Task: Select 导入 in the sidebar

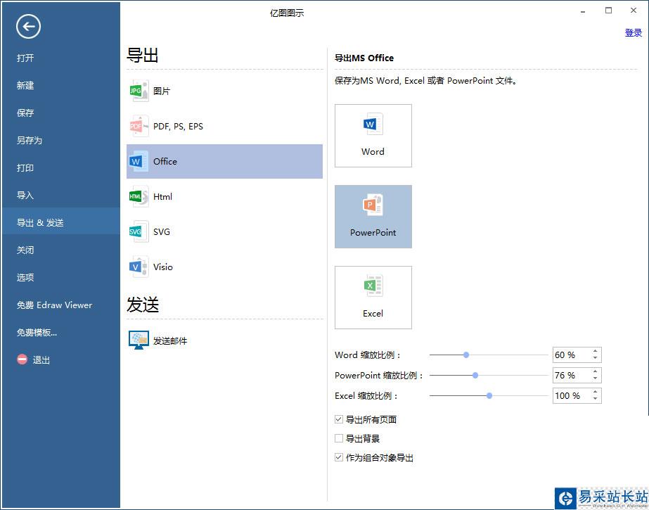Action: (x=61, y=195)
